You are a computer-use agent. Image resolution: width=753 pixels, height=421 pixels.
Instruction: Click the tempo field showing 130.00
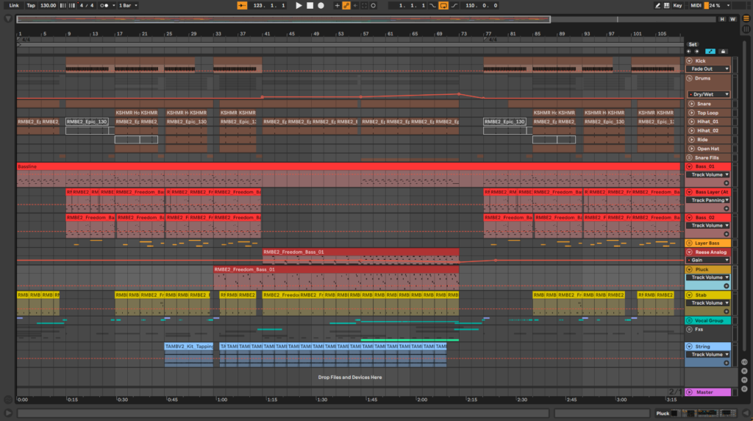coord(48,5)
